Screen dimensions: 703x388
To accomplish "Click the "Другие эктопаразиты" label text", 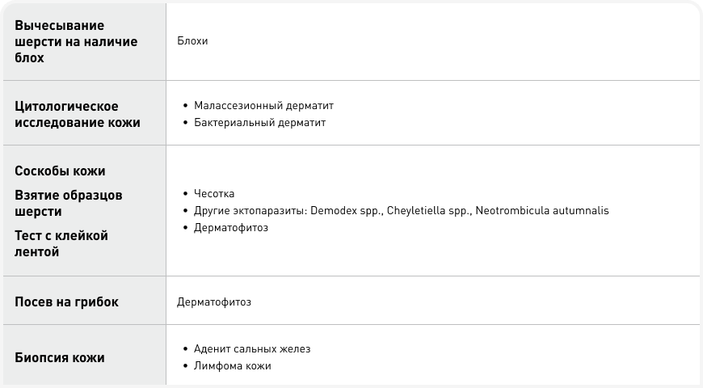I will pos(247,211).
